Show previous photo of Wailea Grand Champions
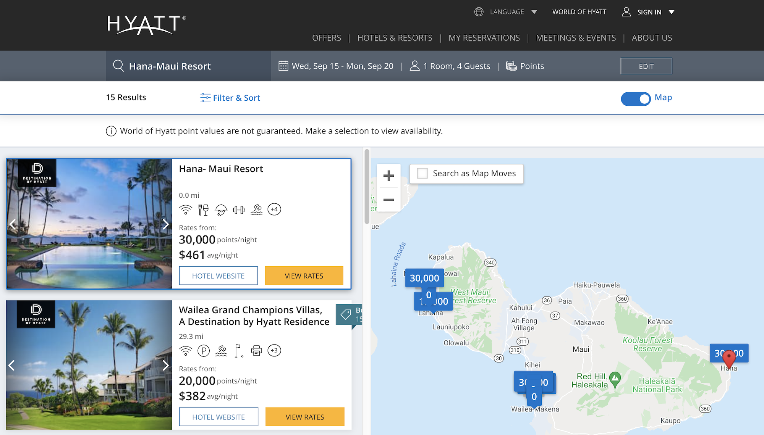The width and height of the screenshot is (764, 435). (x=11, y=365)
